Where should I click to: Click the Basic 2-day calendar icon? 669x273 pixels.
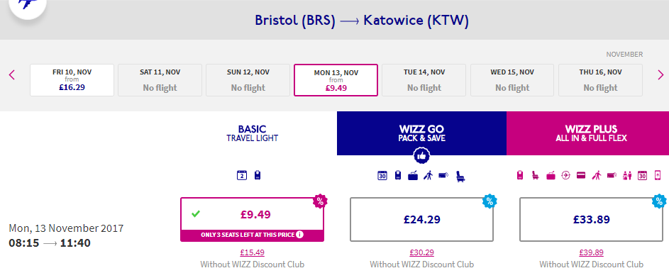tap(242, 175)
